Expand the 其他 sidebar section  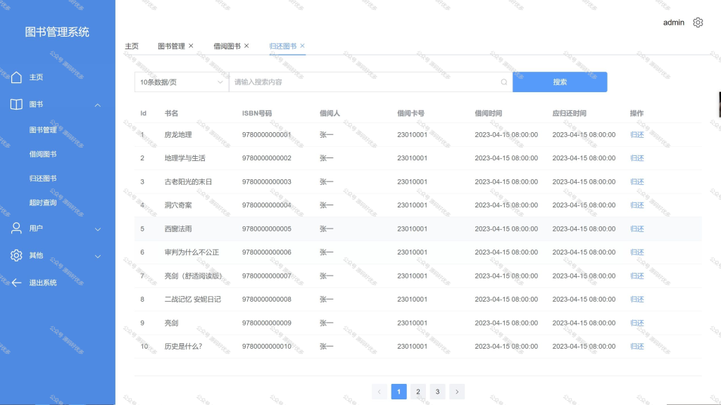point(97,256)
